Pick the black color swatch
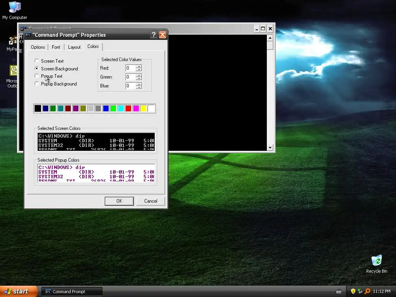This screenshot has height=297, width=396. (38, 108)
